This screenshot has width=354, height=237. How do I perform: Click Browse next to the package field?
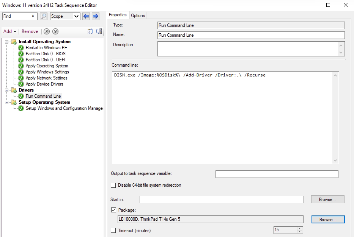328,220
